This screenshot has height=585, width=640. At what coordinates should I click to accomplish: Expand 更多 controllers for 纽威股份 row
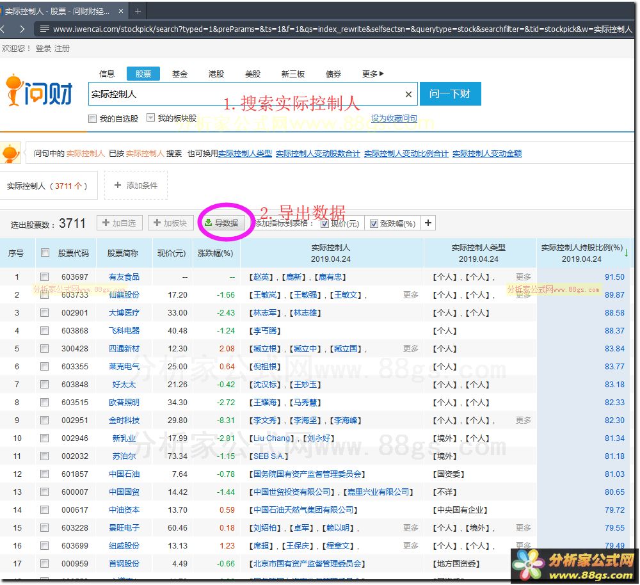tap(411, 546)
